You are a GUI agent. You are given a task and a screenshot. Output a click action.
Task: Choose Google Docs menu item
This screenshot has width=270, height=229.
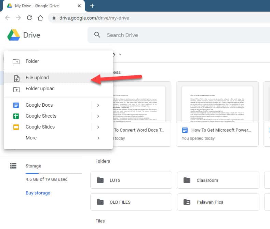point(58,105)
